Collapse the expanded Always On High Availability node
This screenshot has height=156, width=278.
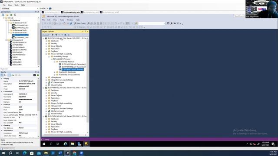46,54
